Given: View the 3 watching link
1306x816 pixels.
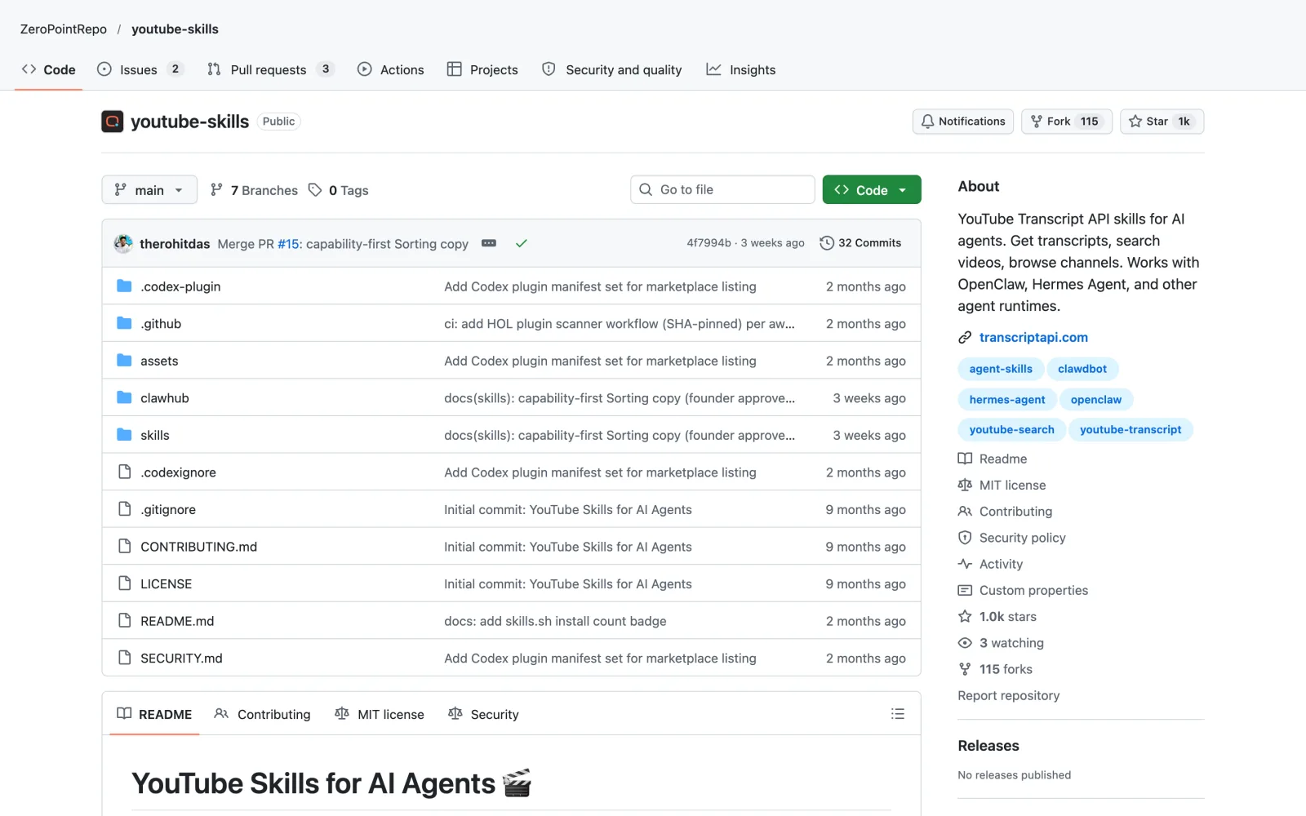Looking at the screenshot, I should [x=1002, y=643].
